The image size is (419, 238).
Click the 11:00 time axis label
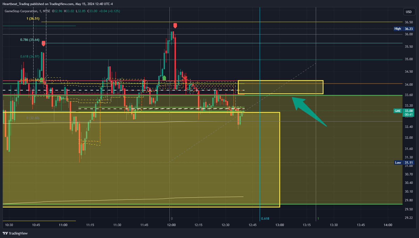(63, 225)
